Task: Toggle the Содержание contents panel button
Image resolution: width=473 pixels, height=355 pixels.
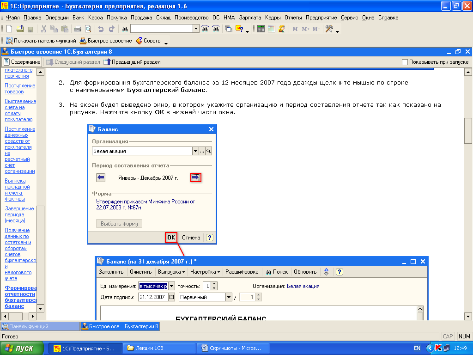Action: [x=22, y=62]
